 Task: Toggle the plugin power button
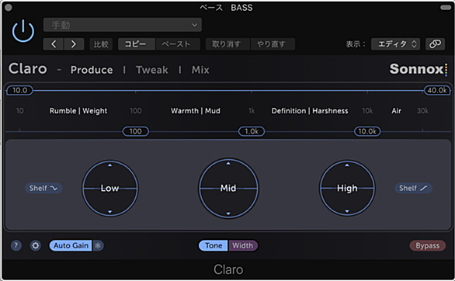click(23, 31)
